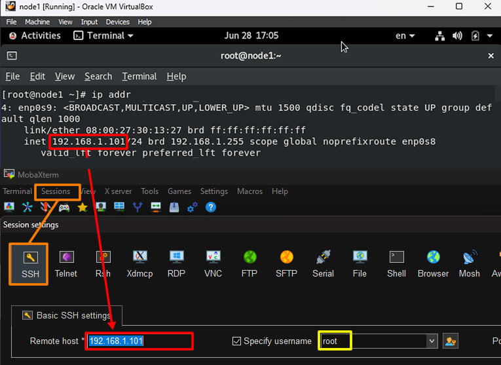Click the View user-monitor icon in toolbar
This screenshot has height=365, width=501.
[x=101, y=207]
